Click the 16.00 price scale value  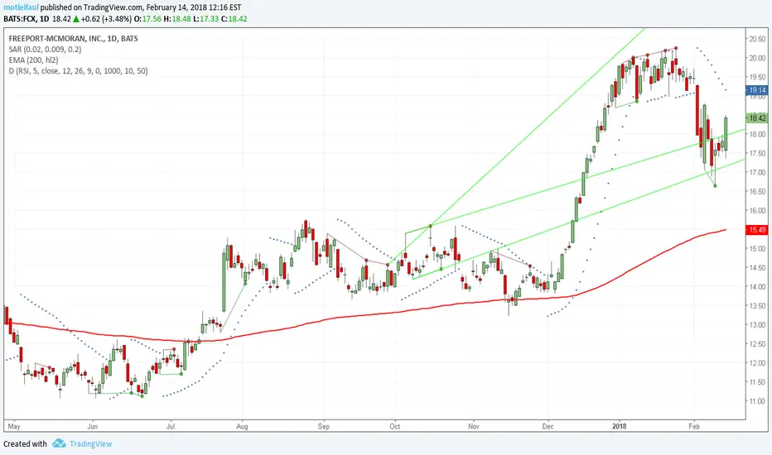(757, 210)
